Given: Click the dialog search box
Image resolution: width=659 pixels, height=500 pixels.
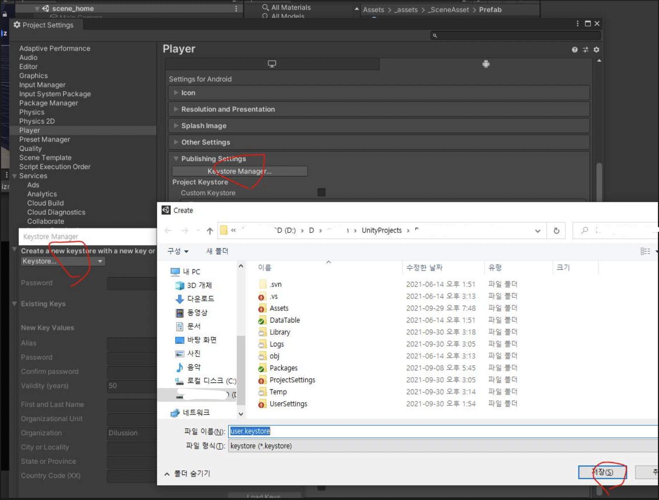Looking at the screenshot, I should tap(615, 231).
